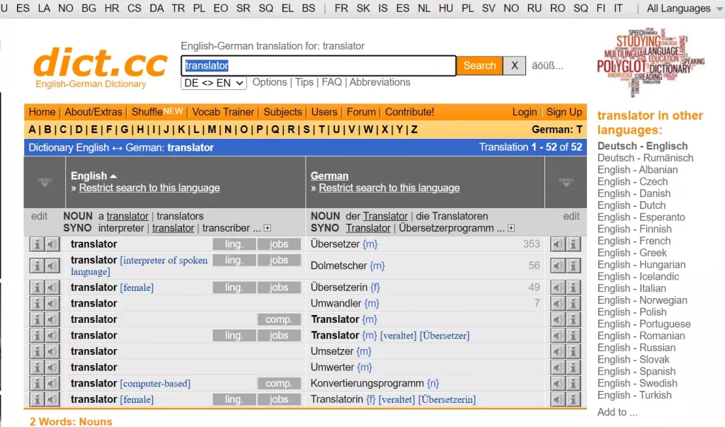Play German audio for Translator {m} comp. row
The height and width of the screenshot is (427, 725).
[x=558, y=319]
